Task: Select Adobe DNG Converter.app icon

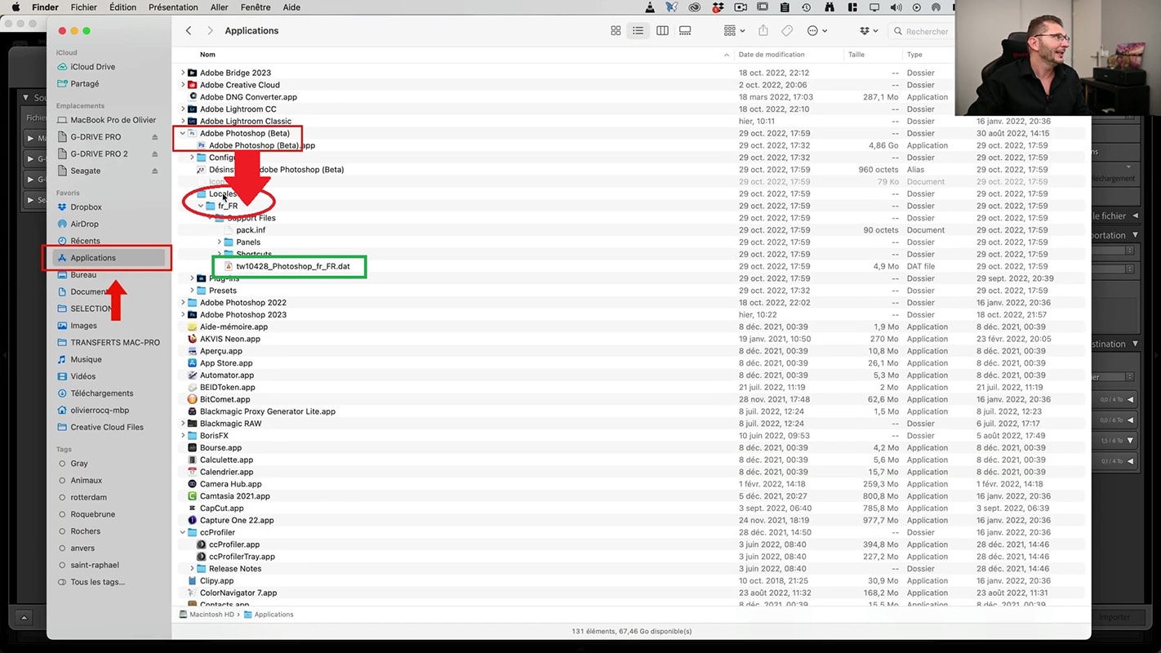Action: coord(193,97)
